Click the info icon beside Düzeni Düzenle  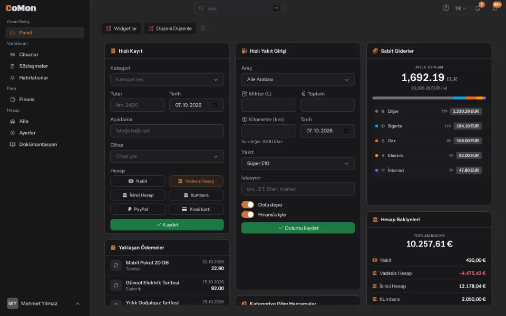pos(202,28)
